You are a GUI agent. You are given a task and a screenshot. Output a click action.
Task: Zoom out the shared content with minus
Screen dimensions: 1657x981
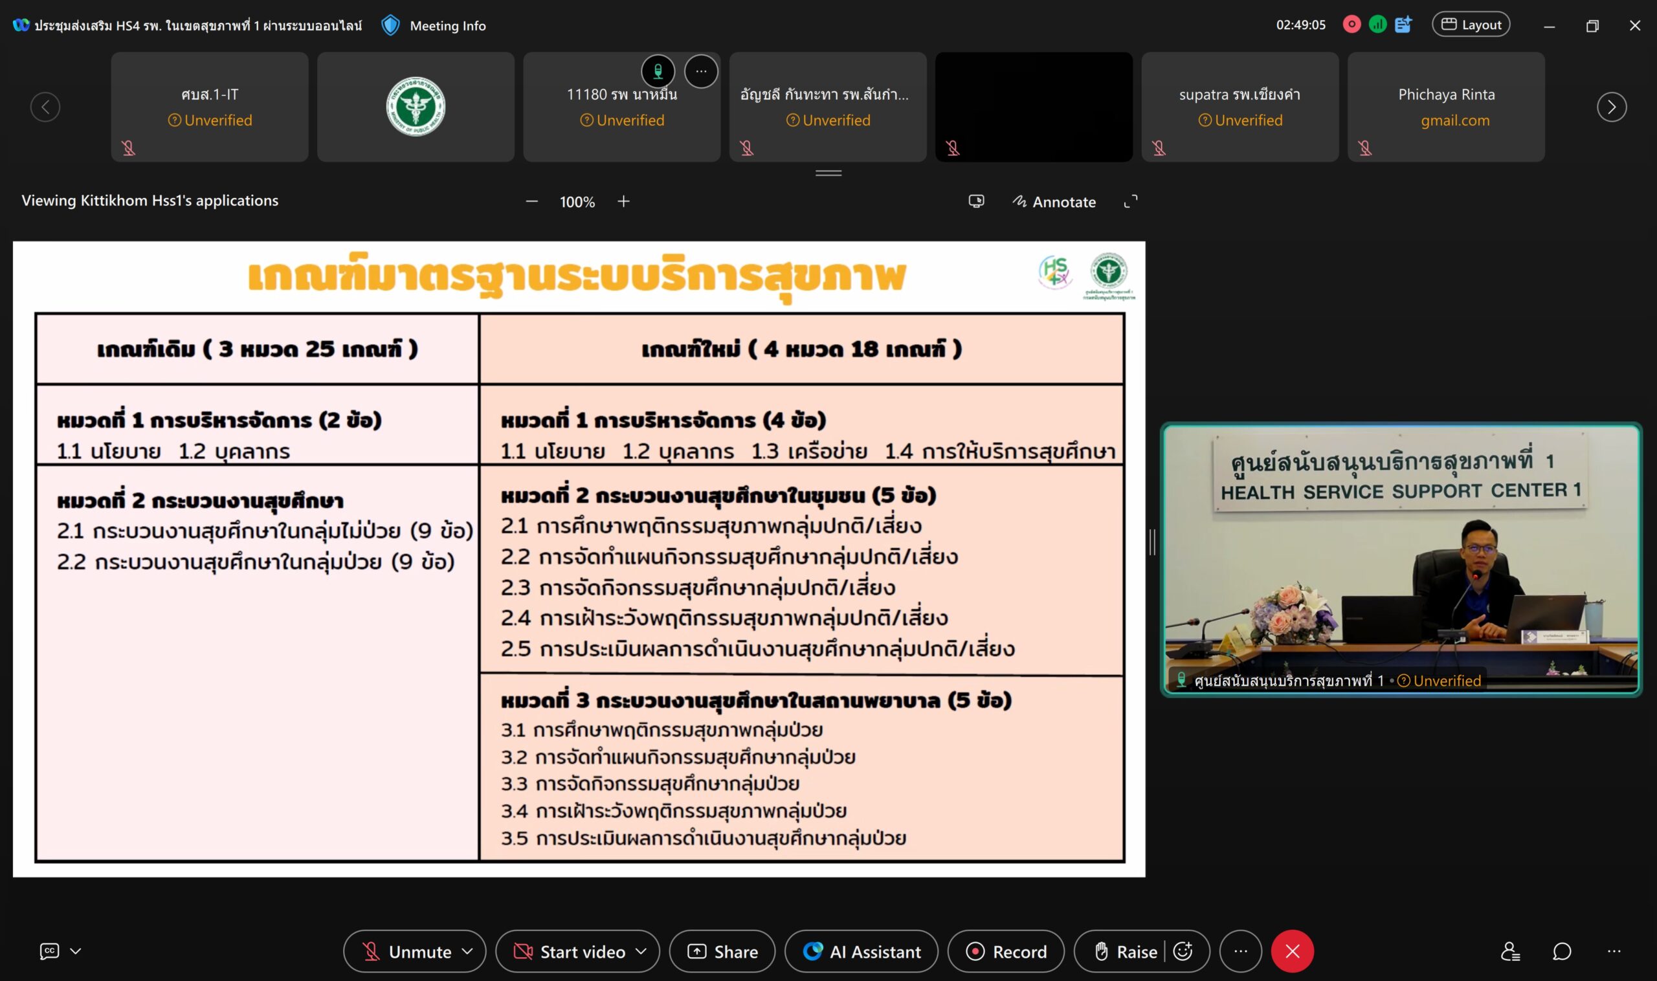531,202
